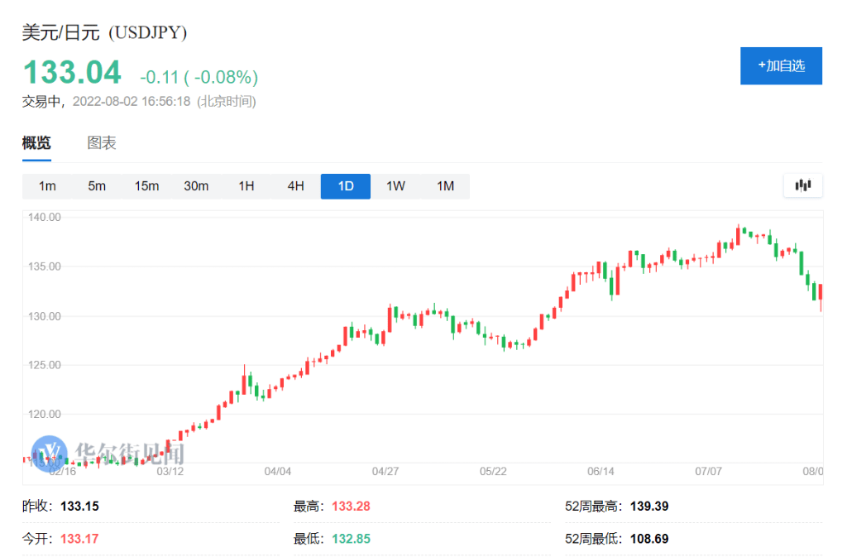Select the 5m interval button

(x=97, y=186)
